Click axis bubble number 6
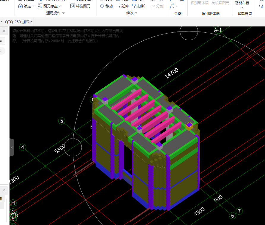Viewport: 265px width, 225px height. (233, 215)
